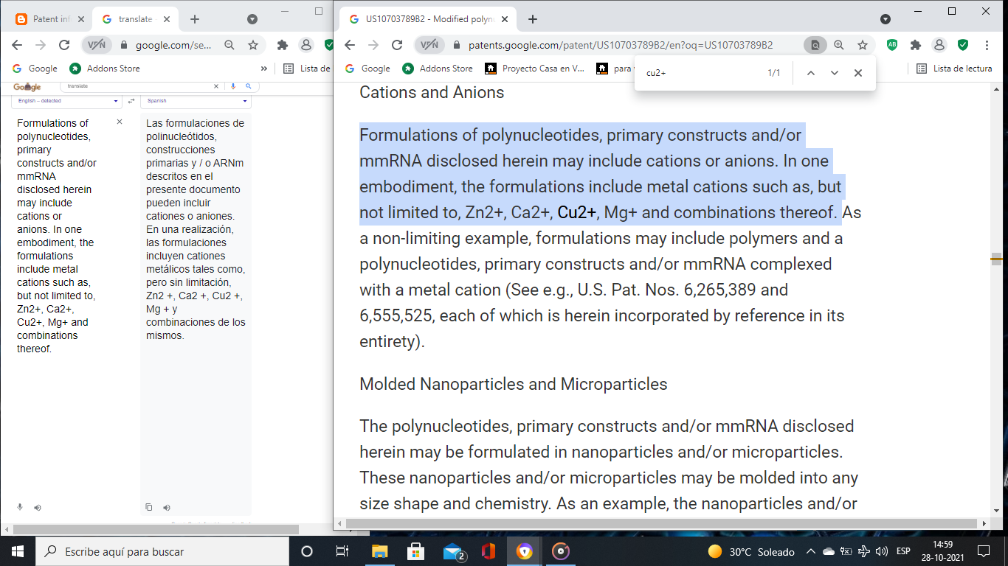Go to previous find match in patent window
Image resolution: width=1008 pixels, height=566 pixels.
pyautogui.click(x=810, y=73)
